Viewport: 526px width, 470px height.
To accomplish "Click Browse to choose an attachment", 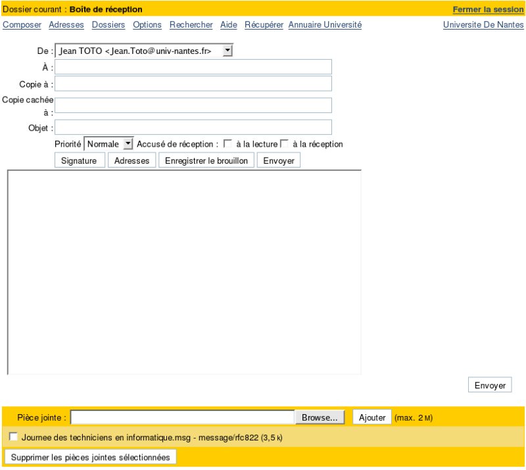I will point(320,417).
